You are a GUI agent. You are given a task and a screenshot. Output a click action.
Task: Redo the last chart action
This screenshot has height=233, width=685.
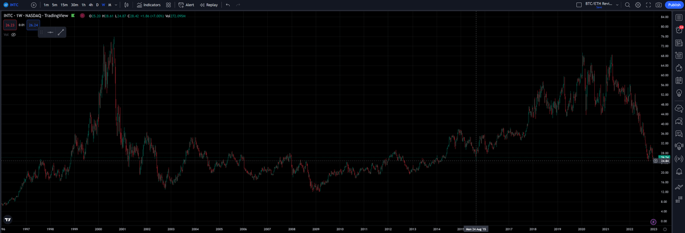click(x=238, y=5)
